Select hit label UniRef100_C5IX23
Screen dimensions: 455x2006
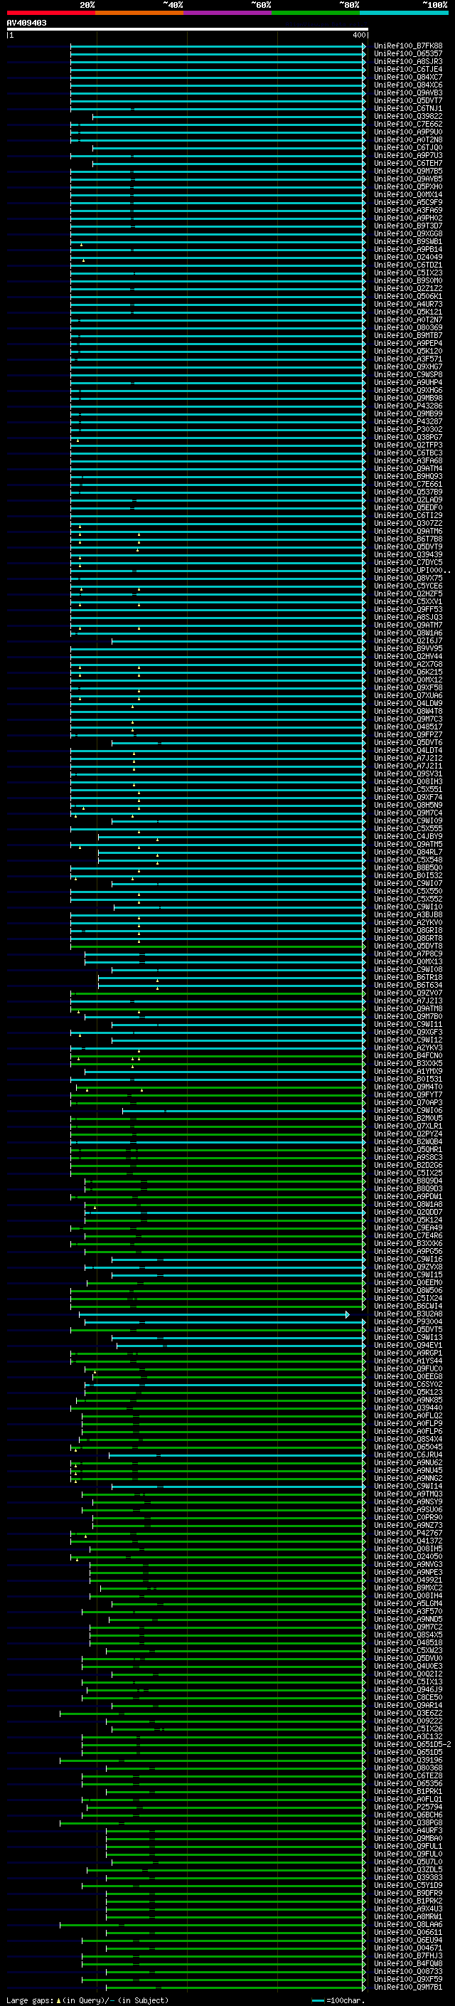pyautogui.click(x=407, y=273)
